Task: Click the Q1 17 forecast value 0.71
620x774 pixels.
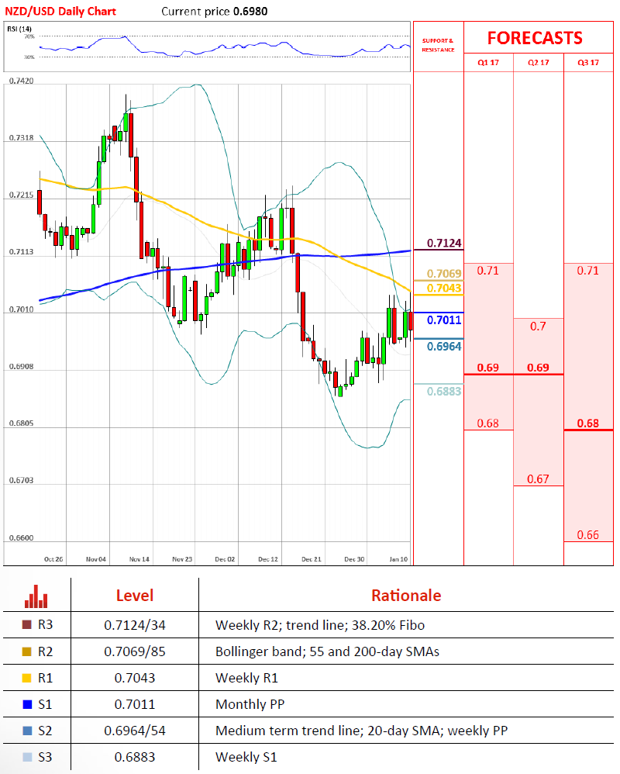Action: click(488, 271)
